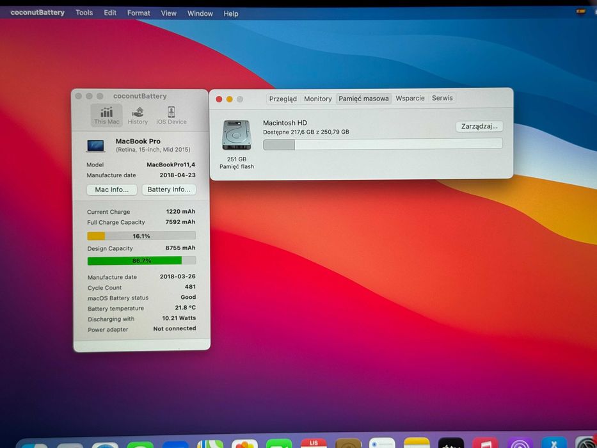Click the 16.1% current charge bar
Image resolution: width=597 pixels, height=448 pixels.
[141, 236]
